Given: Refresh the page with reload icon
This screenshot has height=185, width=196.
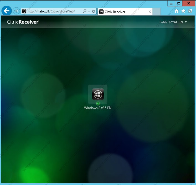Looking at the screenshot, I should [94, 11].
